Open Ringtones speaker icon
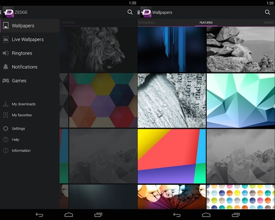The width and height of the screenshot is (275, 220). pyautogui.click(x=6, y=53)
